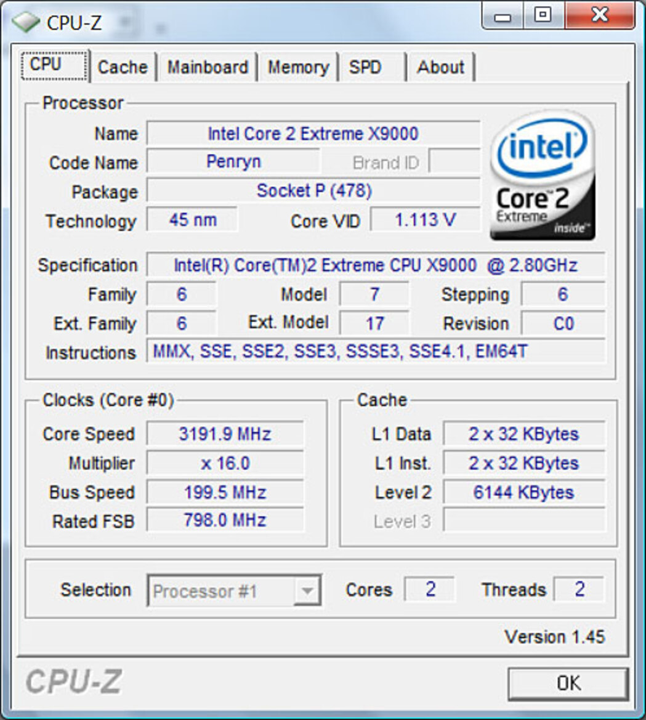This screenshot has height=720, width=646.
Task: Click the Code Name field showing Penryn
Action: (233, 161)
